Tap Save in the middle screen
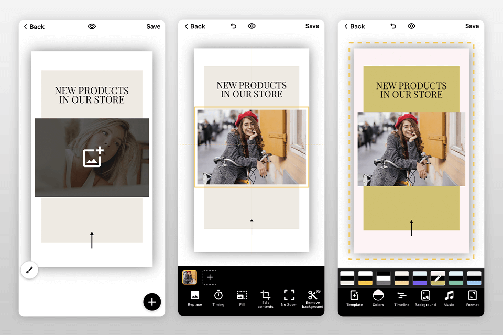Viewport: 503px width, 335px height. [312, 26]
